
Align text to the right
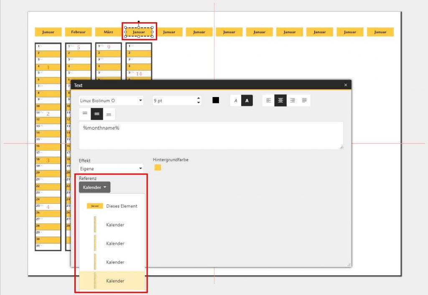tap(293, 100)
